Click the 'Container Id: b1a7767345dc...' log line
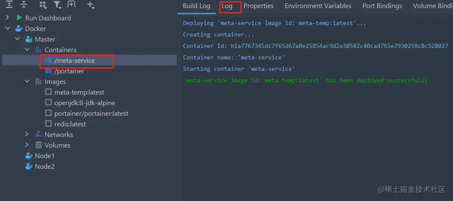The height and width of the screenshot is (201, 453). (x=315, y=46)
